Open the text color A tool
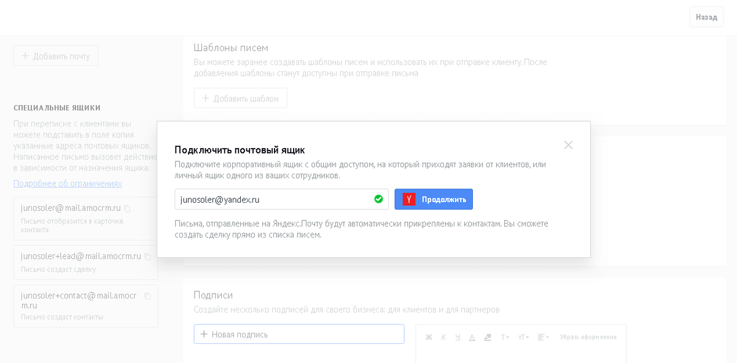 pyautogui.click(x=472, y=337)
